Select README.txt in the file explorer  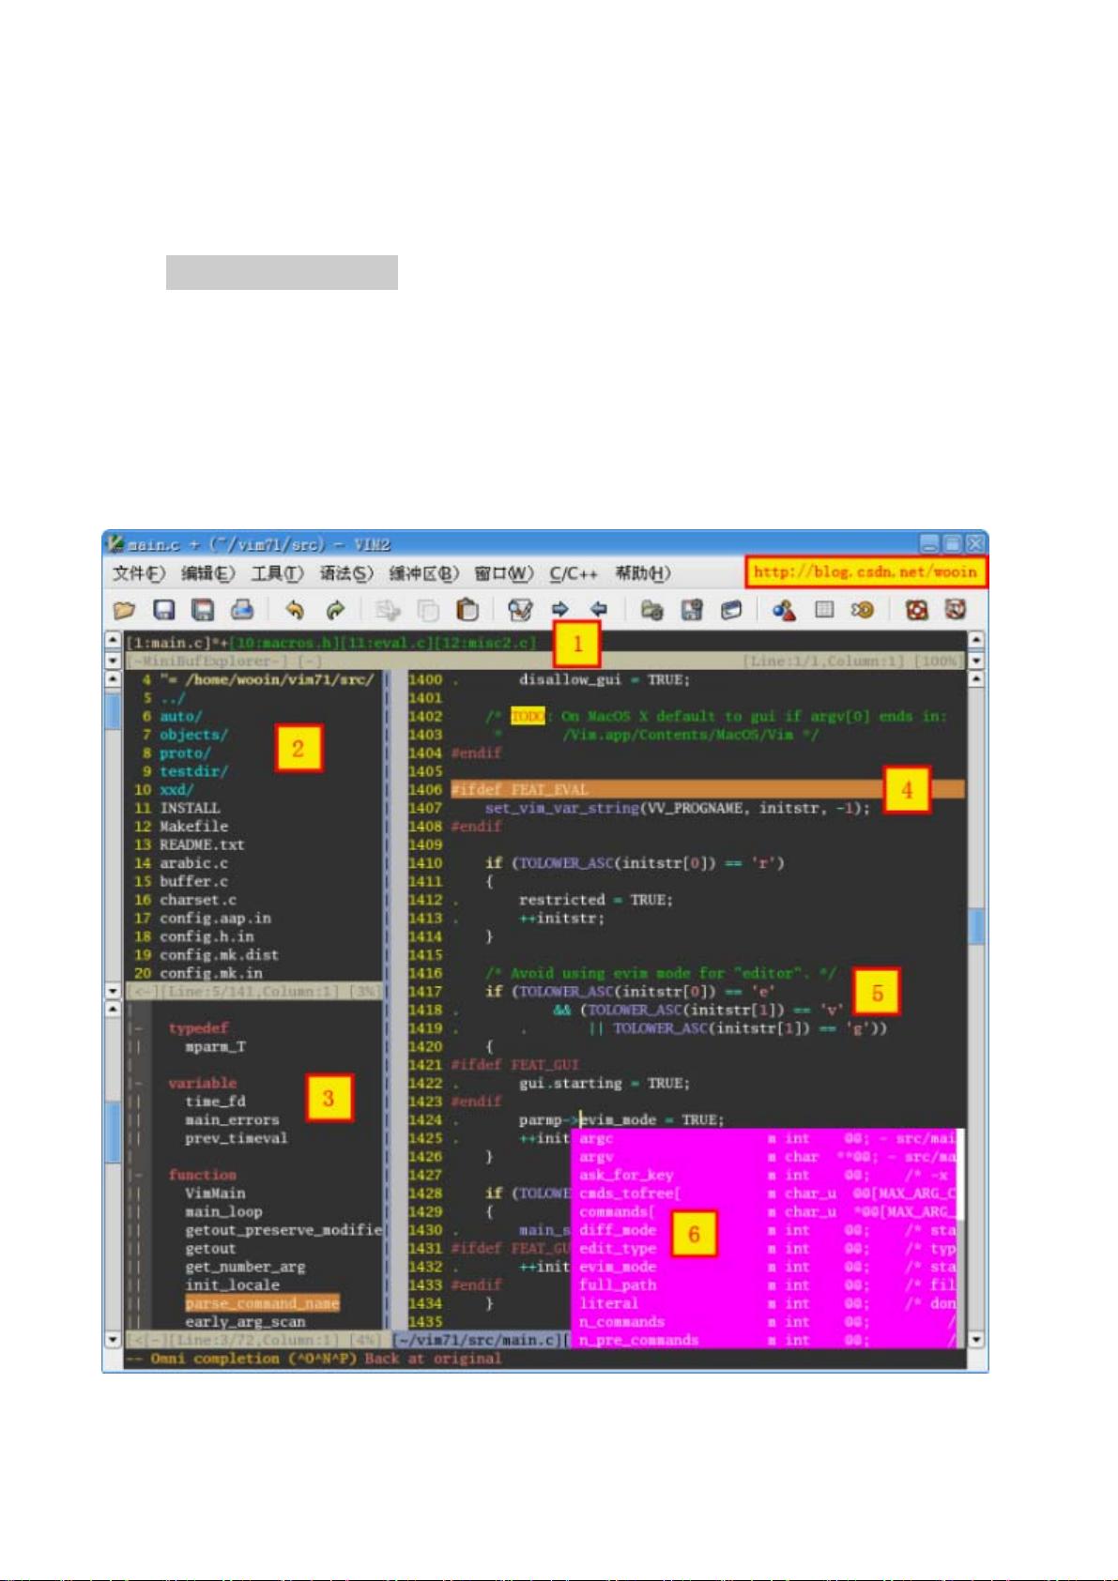coord(202,845)
